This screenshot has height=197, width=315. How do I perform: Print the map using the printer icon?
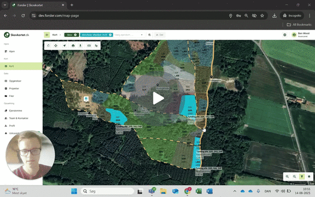pyautogui.click(x=73, y=45)
